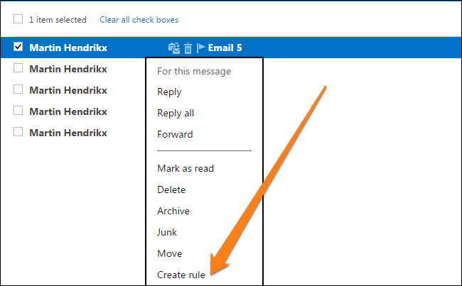Click the trash icon on the highlighted message

point(188,48)
